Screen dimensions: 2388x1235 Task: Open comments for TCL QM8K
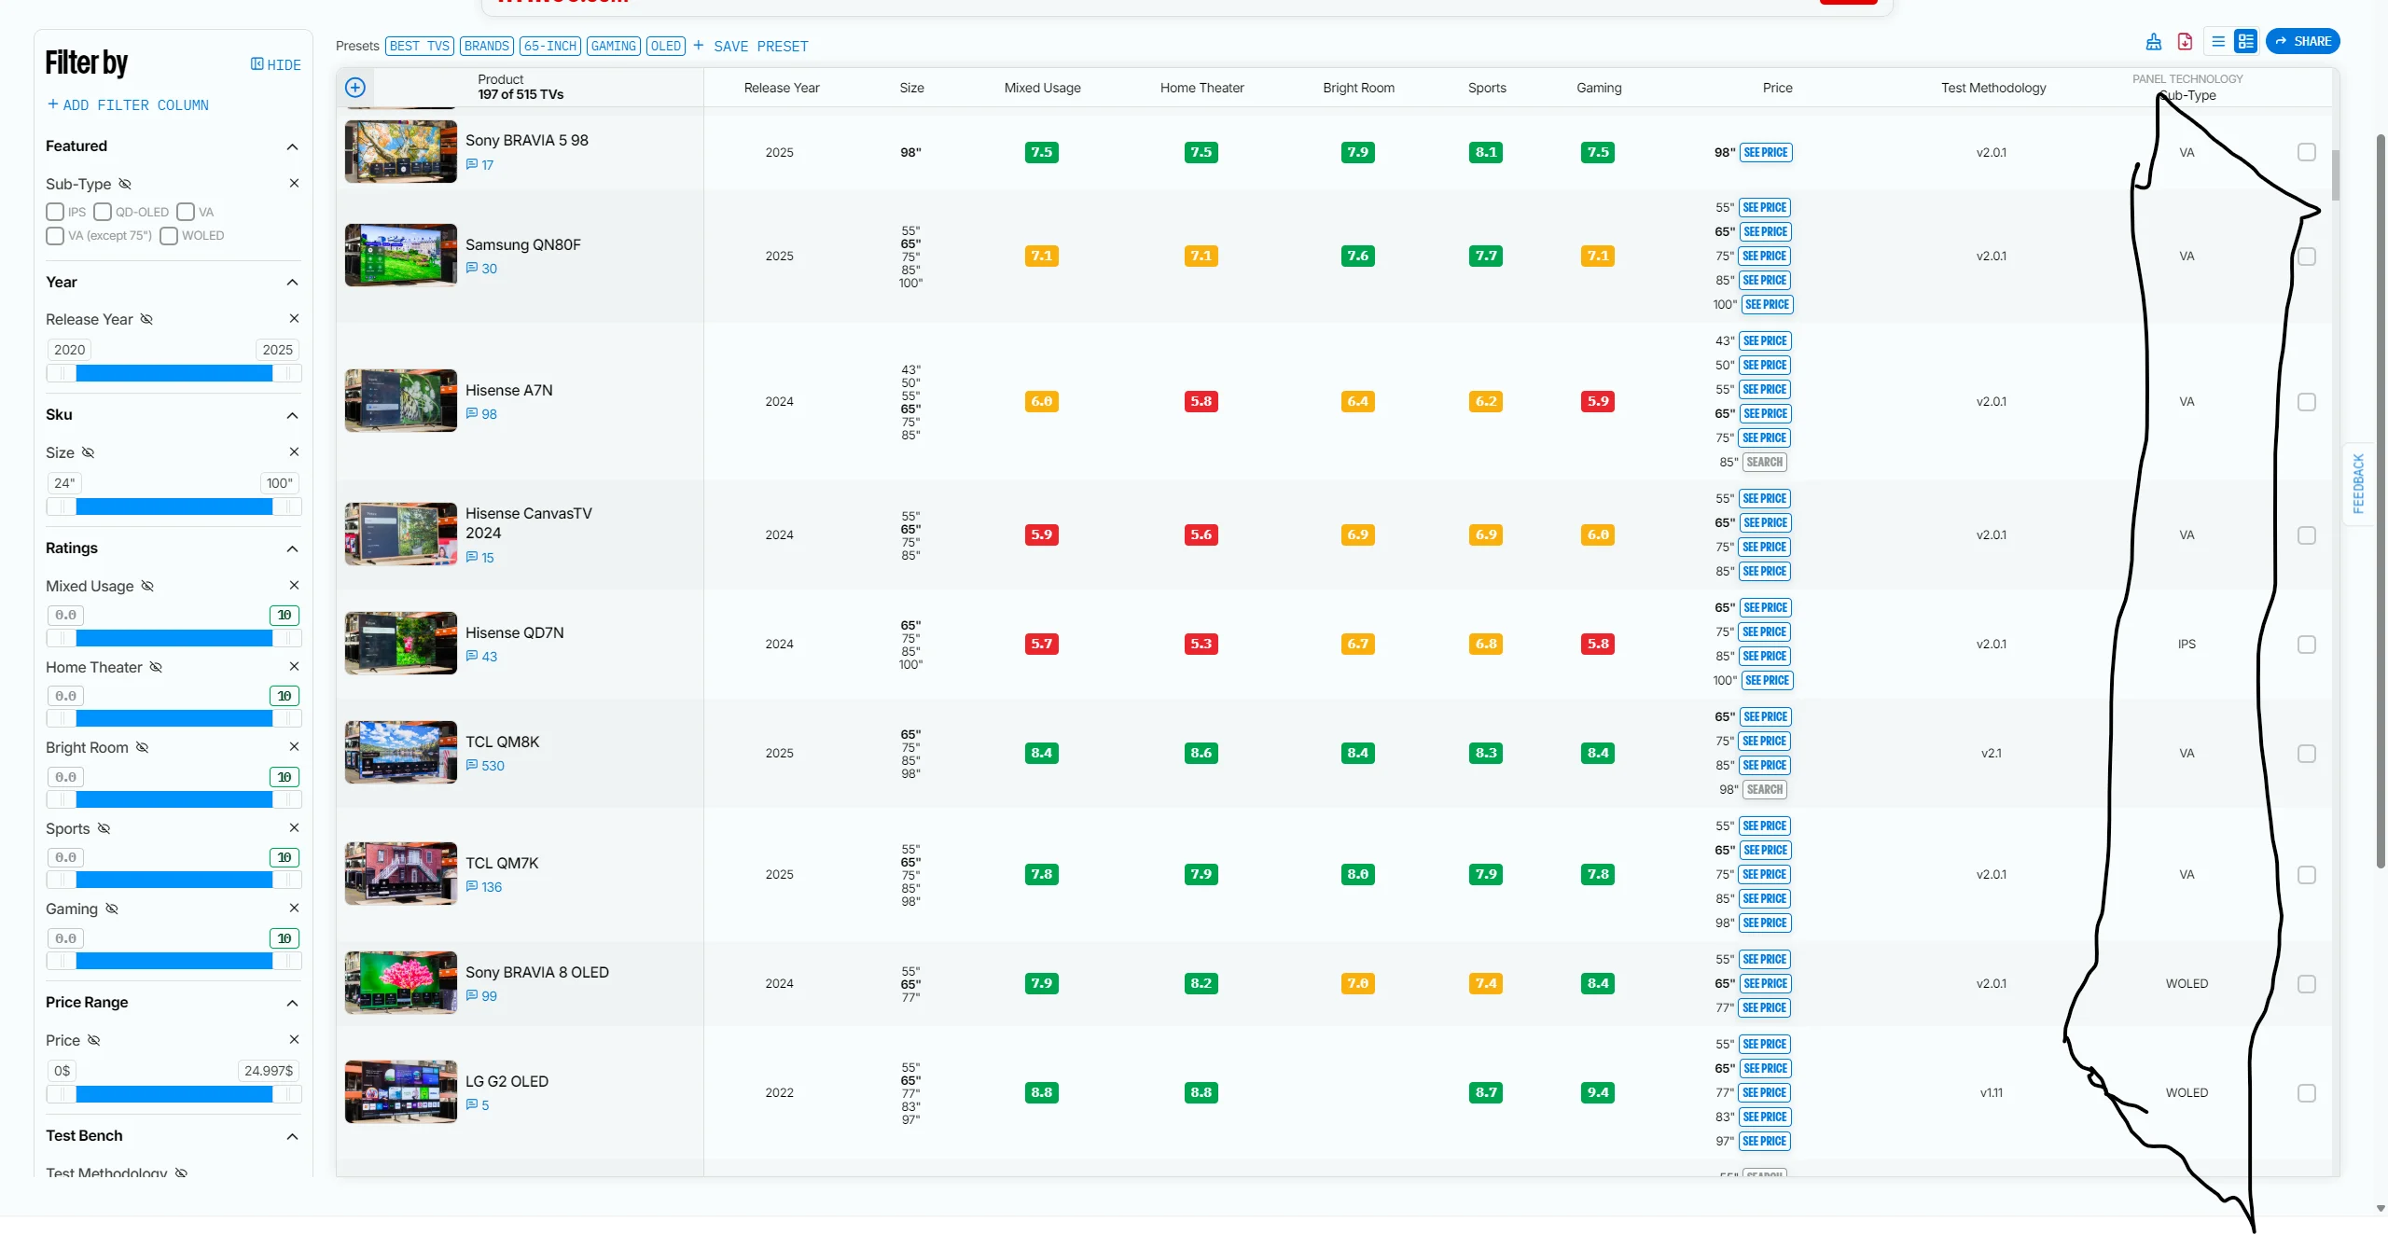[486, 766]
